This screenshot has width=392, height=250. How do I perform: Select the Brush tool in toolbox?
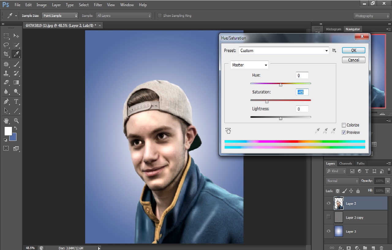click(x=16, y=64)
